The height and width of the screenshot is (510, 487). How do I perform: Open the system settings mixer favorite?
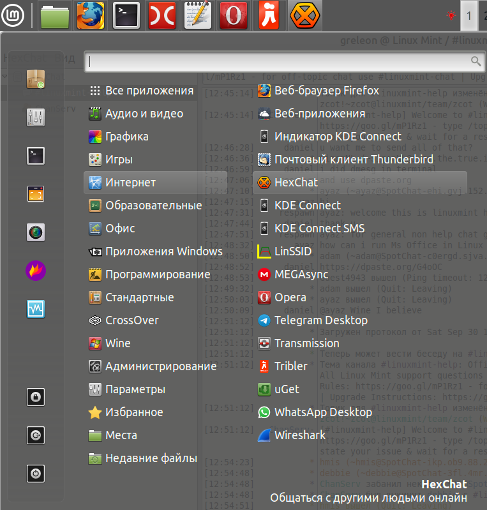[x=36, y=117]
